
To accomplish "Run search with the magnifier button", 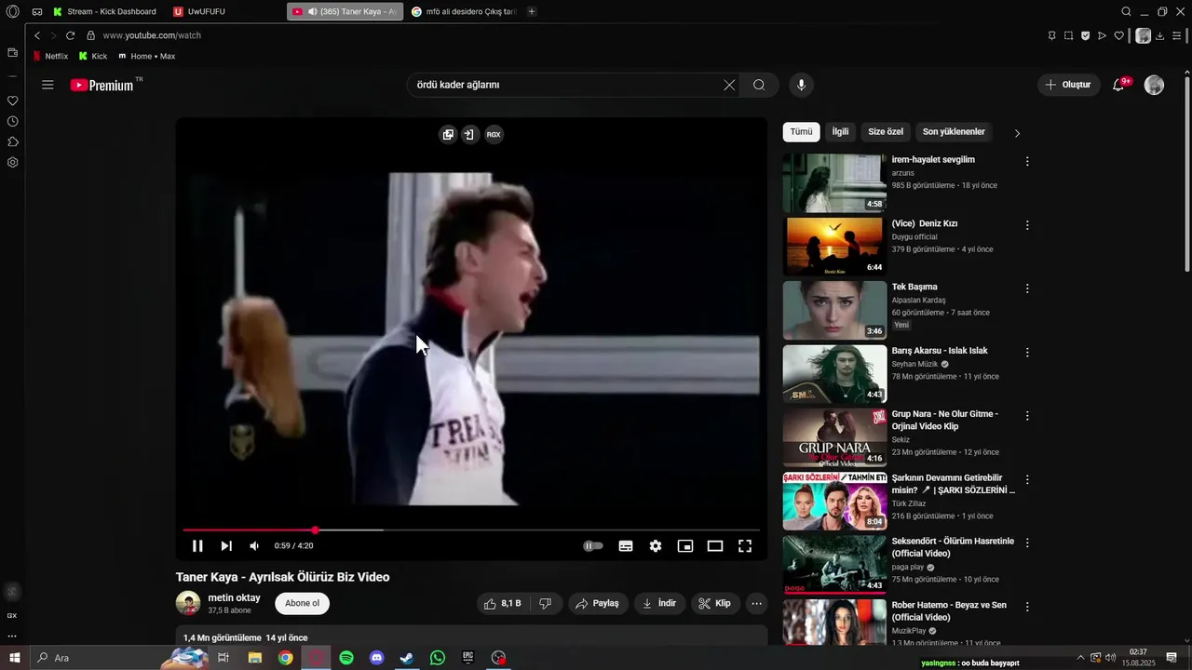I will point(759,85).
